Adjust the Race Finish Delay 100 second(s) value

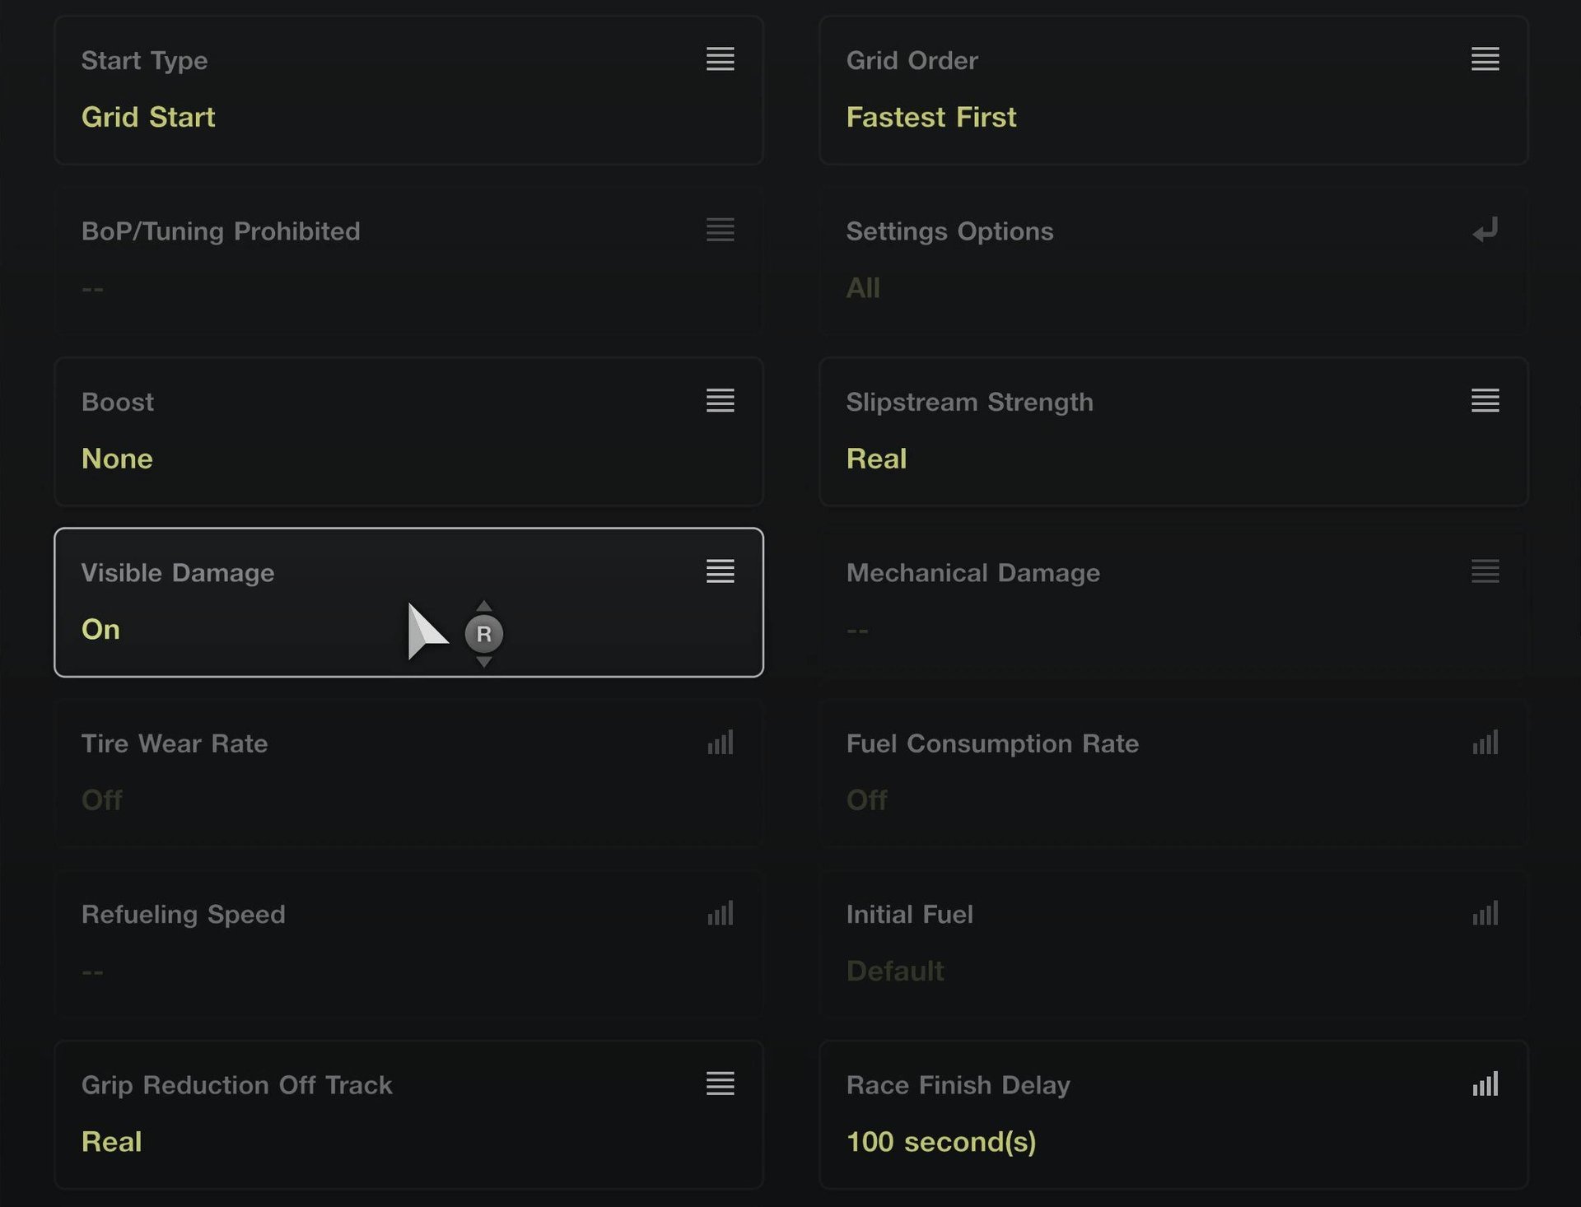click(x=941, y=1142)
